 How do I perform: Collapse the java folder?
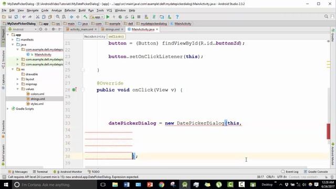point(13,45)
